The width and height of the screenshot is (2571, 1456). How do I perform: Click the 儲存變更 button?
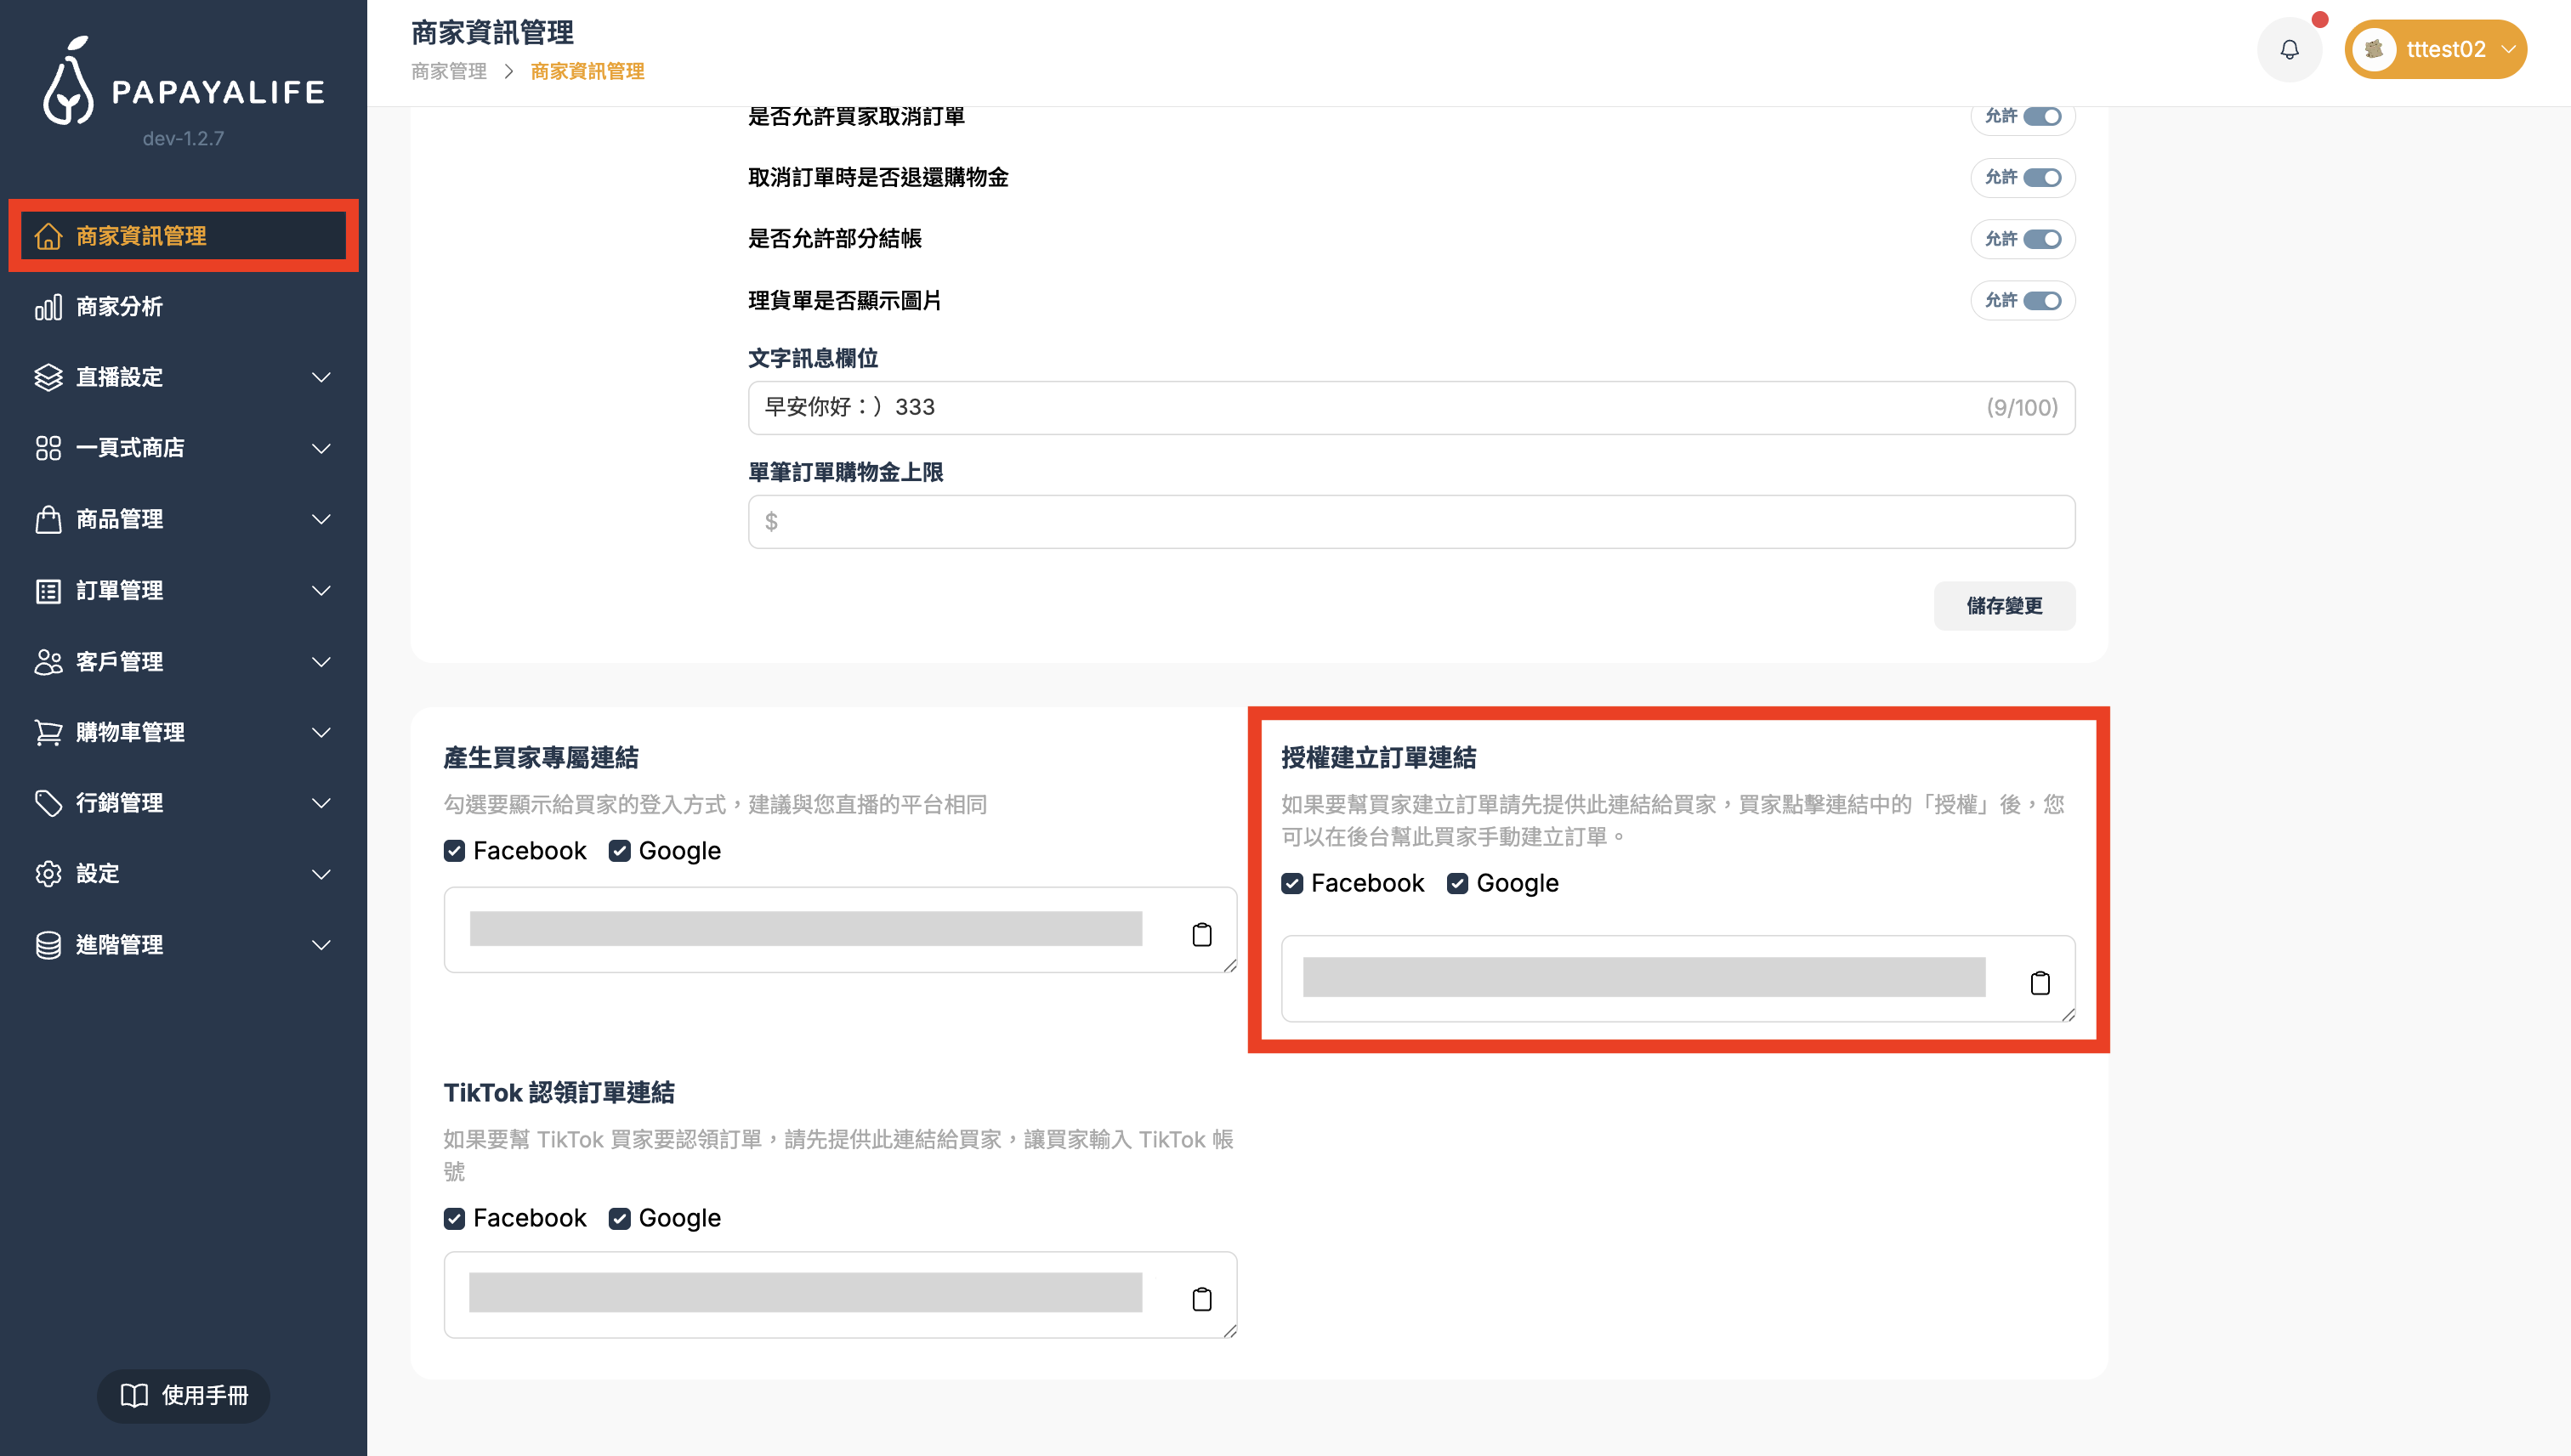2003,606
